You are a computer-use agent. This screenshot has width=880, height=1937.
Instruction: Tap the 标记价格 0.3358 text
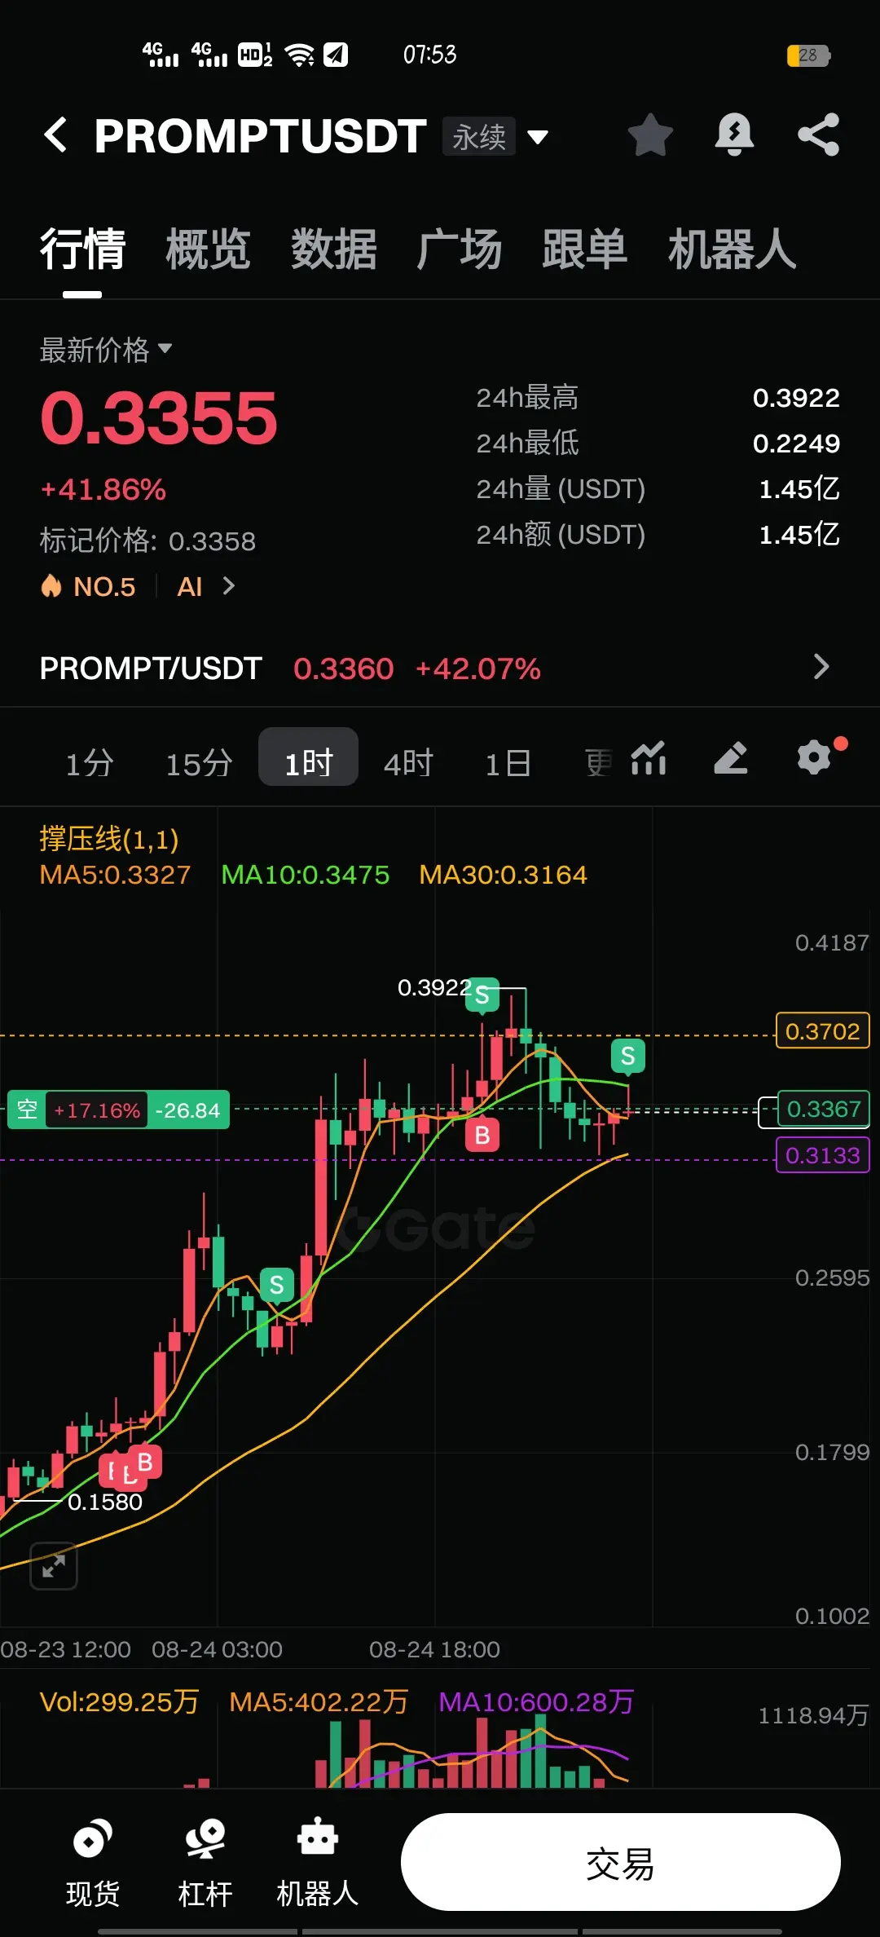[x=147, y=541]
